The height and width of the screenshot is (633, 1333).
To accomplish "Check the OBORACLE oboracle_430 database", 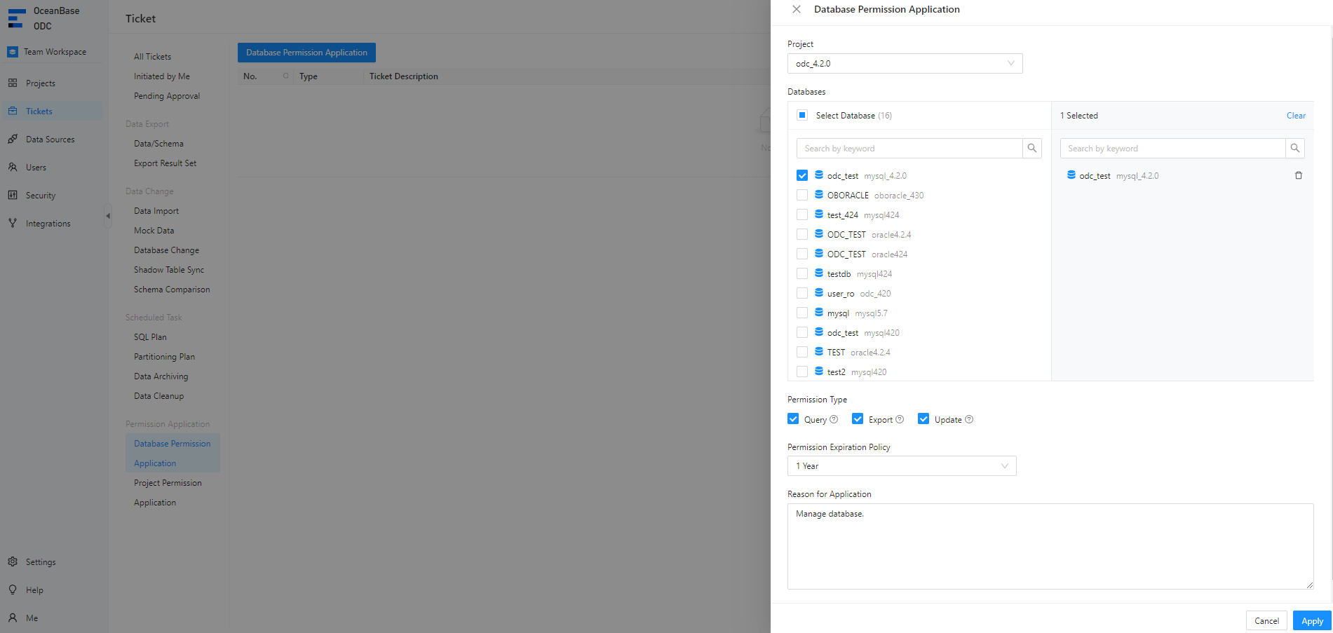I will [802, 196].
